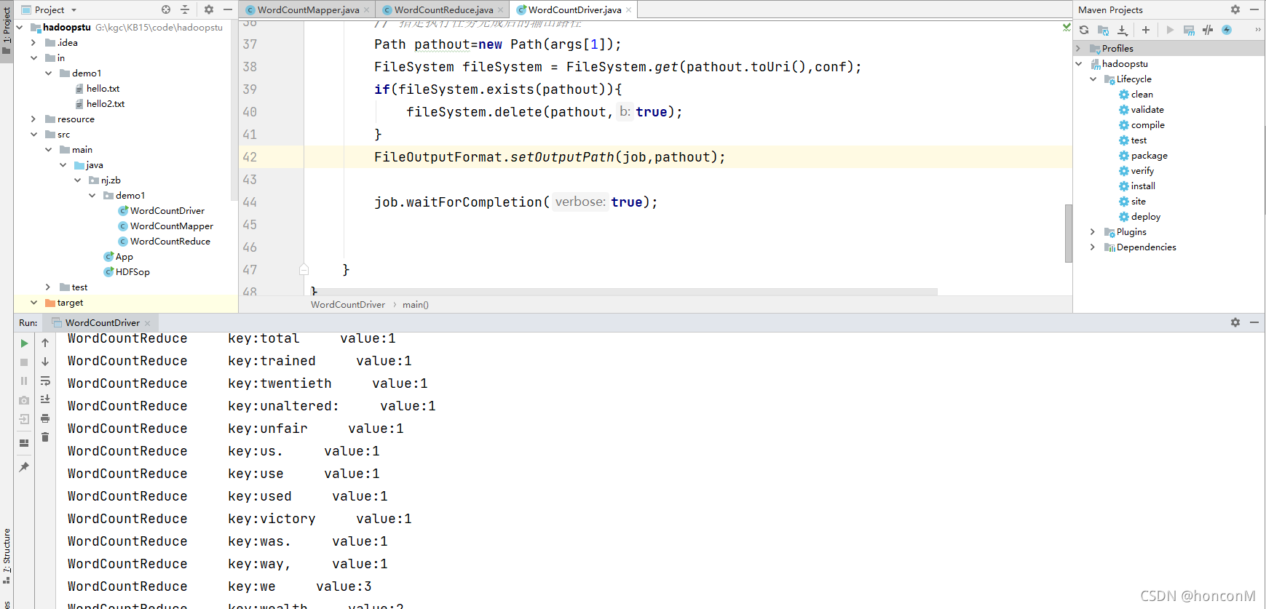Open Run panel settings gear
Image resolution: width=1266 pixels, height=609 pixels.
coord(1235,322)
